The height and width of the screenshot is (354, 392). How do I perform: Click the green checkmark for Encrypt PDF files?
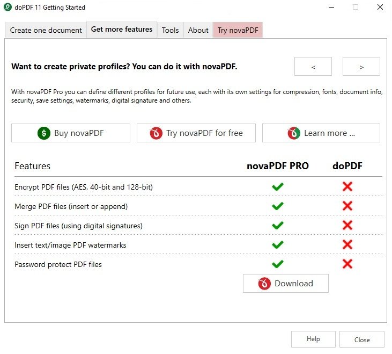tap(277, 186)
